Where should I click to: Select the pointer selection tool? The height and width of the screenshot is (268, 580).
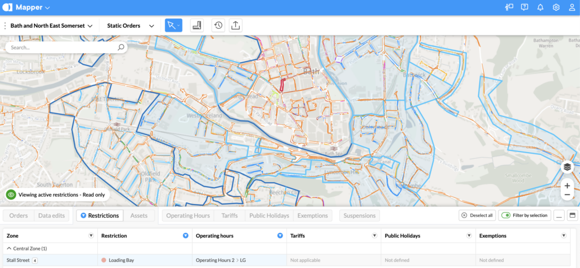(171, 25)
